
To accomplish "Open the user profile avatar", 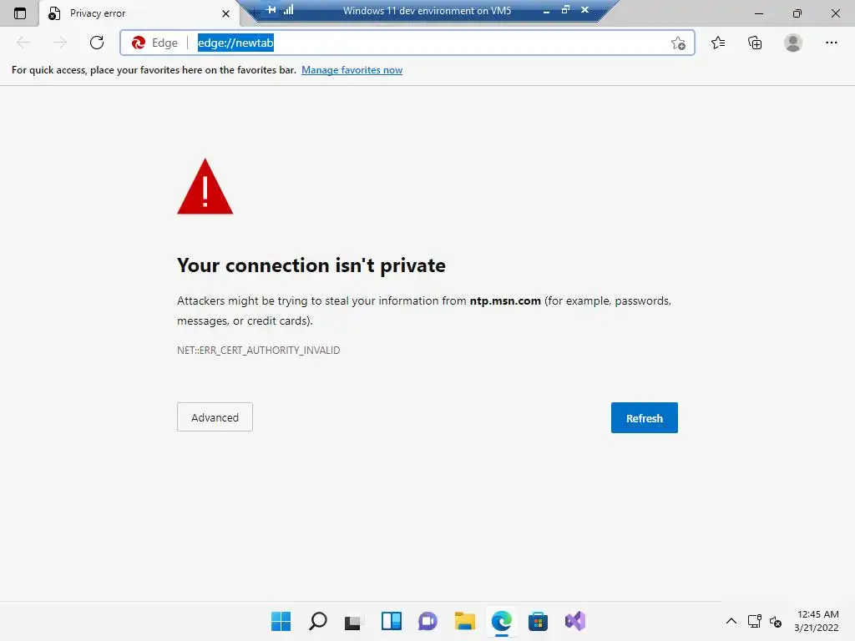I will pos(793,43).
